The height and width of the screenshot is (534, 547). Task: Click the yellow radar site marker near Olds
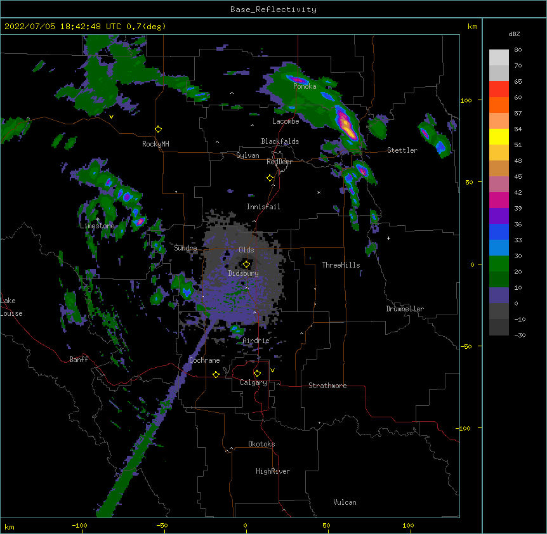pos(246,264)
